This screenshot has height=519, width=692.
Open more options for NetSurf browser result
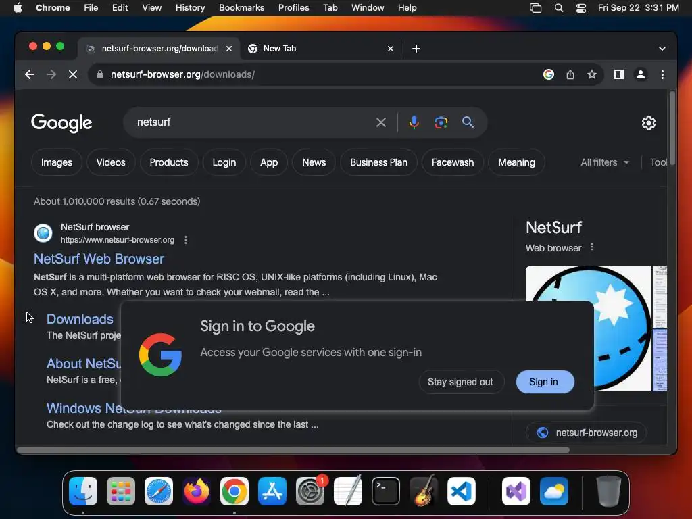186,240
